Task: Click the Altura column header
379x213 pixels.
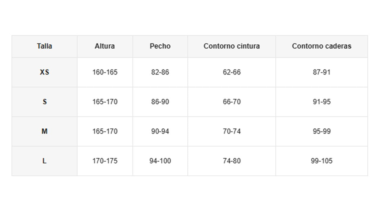Action: coord(105,46)
